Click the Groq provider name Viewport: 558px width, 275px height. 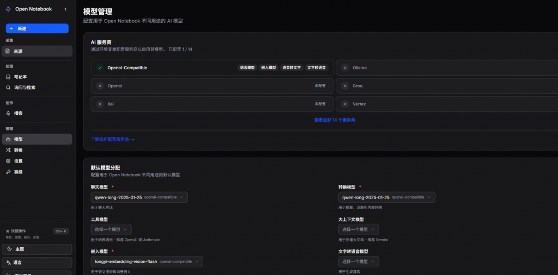tap(357, 86)
